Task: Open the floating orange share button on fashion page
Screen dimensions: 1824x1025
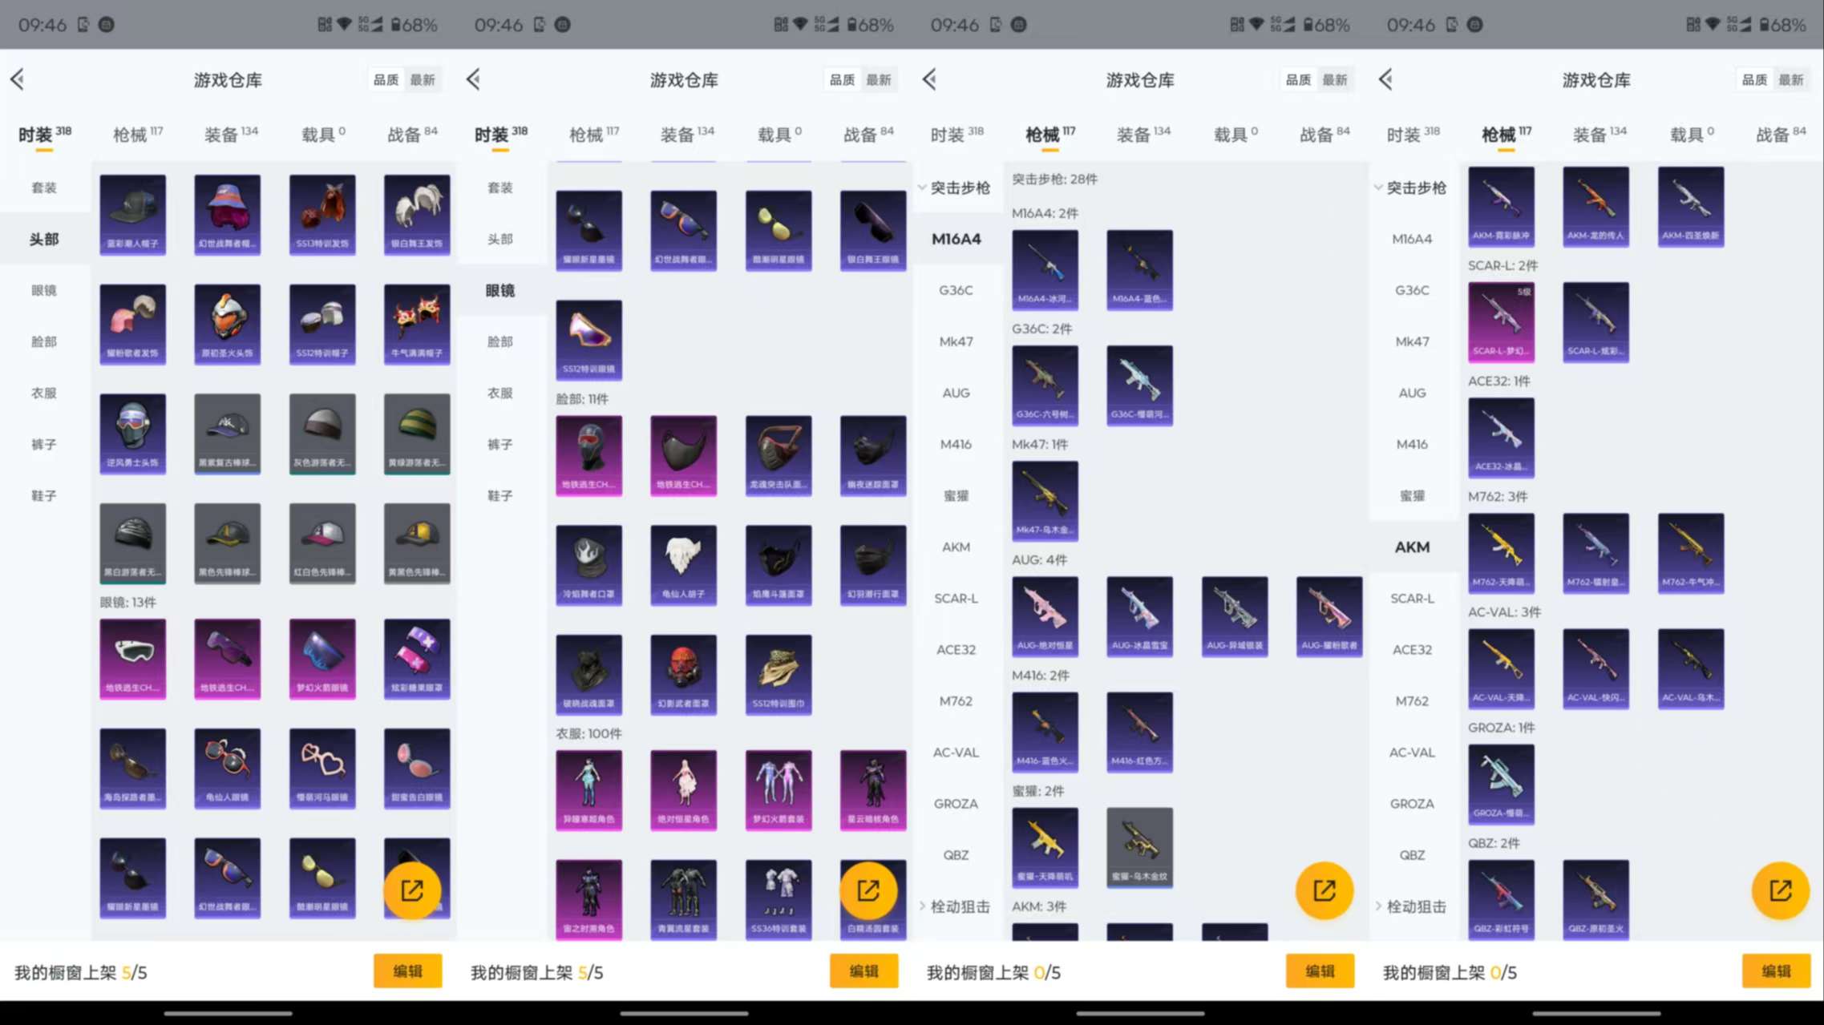Action: (x=414, y=890)
